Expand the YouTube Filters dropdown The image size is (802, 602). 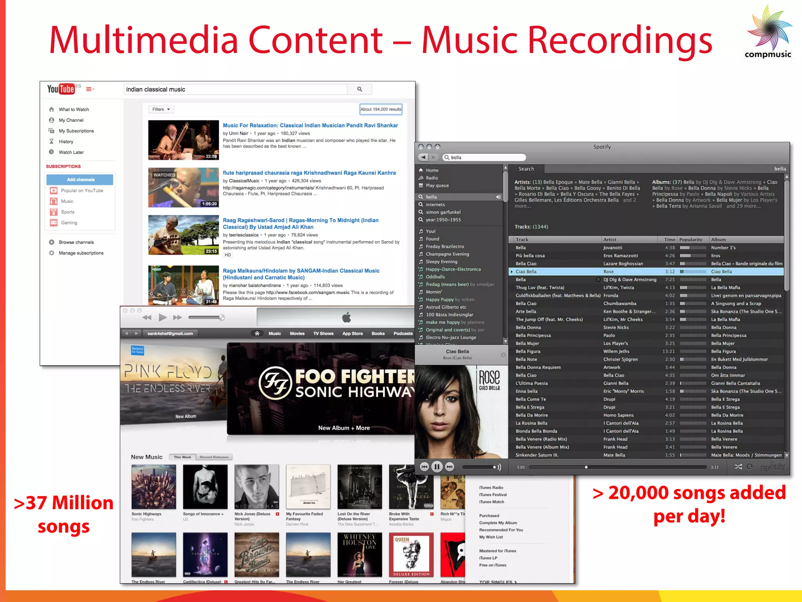(x=161, y=109)
